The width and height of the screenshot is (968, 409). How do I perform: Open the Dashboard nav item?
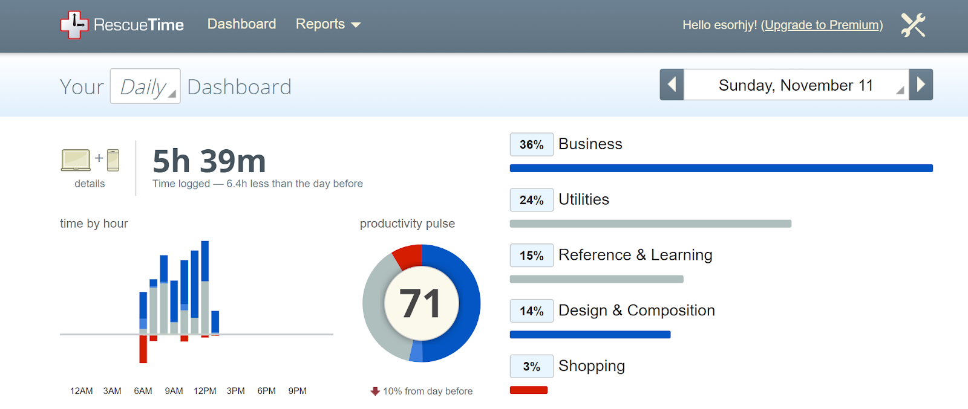(241, 24)
